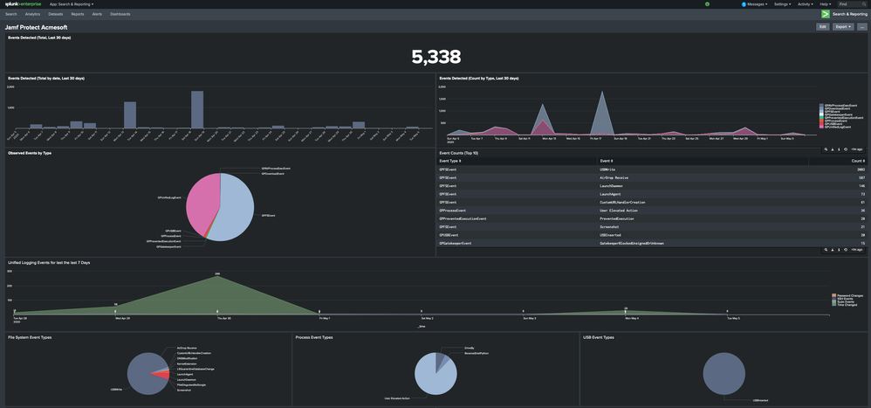Click the blue Messages count badge
This screenshot has height=408, width=871.
(x=744, y=3)
